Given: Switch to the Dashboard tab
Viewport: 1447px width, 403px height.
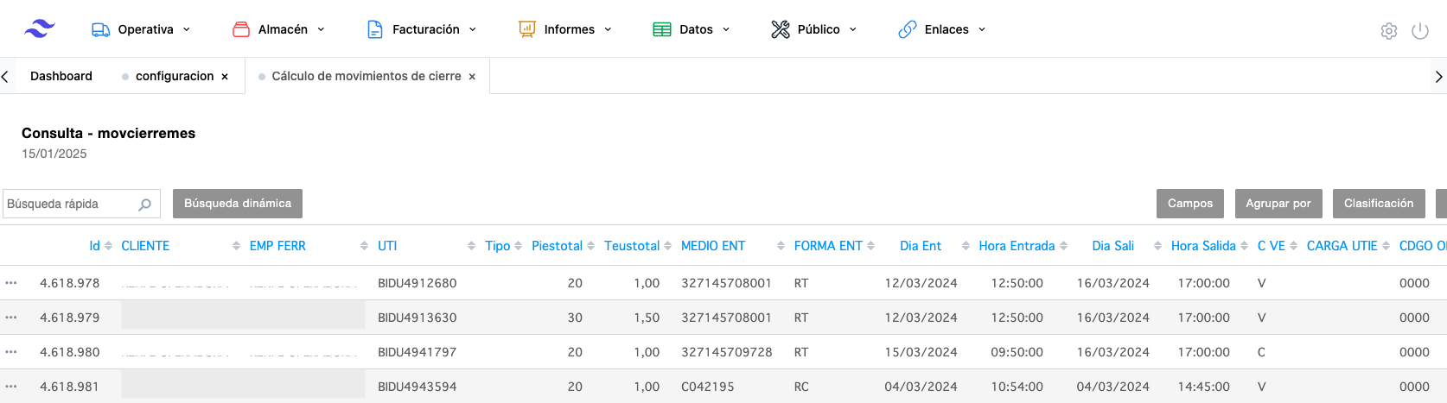Looking at the screenshot, I should click(61, 76).
